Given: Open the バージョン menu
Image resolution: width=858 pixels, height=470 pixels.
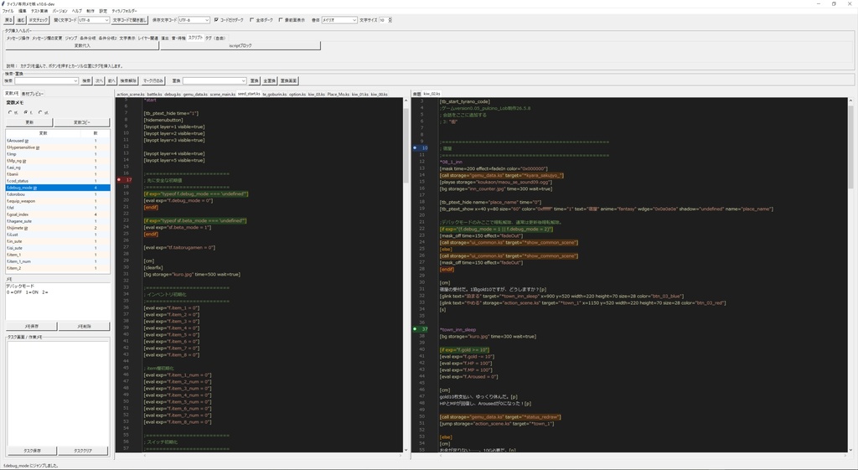Looking at the screenshot, I should click(x=60, y=11).
